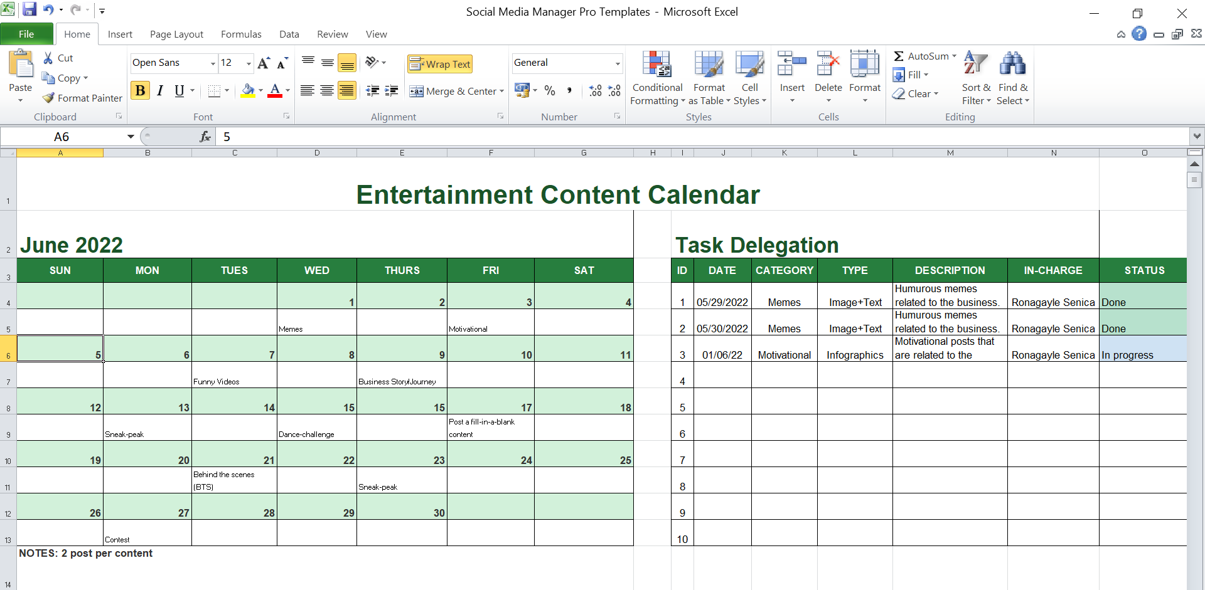Open the File tab

pyautogui.click(x=26, y=34)
